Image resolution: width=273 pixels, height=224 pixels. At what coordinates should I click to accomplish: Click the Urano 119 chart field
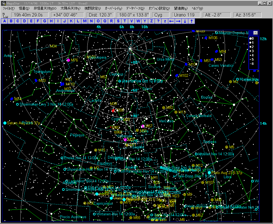tap(186, 15)
